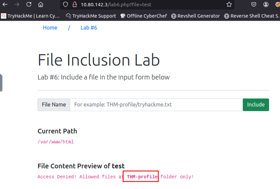Click the insecure connection padlock icon
The image size is (280, 189).
74,4
